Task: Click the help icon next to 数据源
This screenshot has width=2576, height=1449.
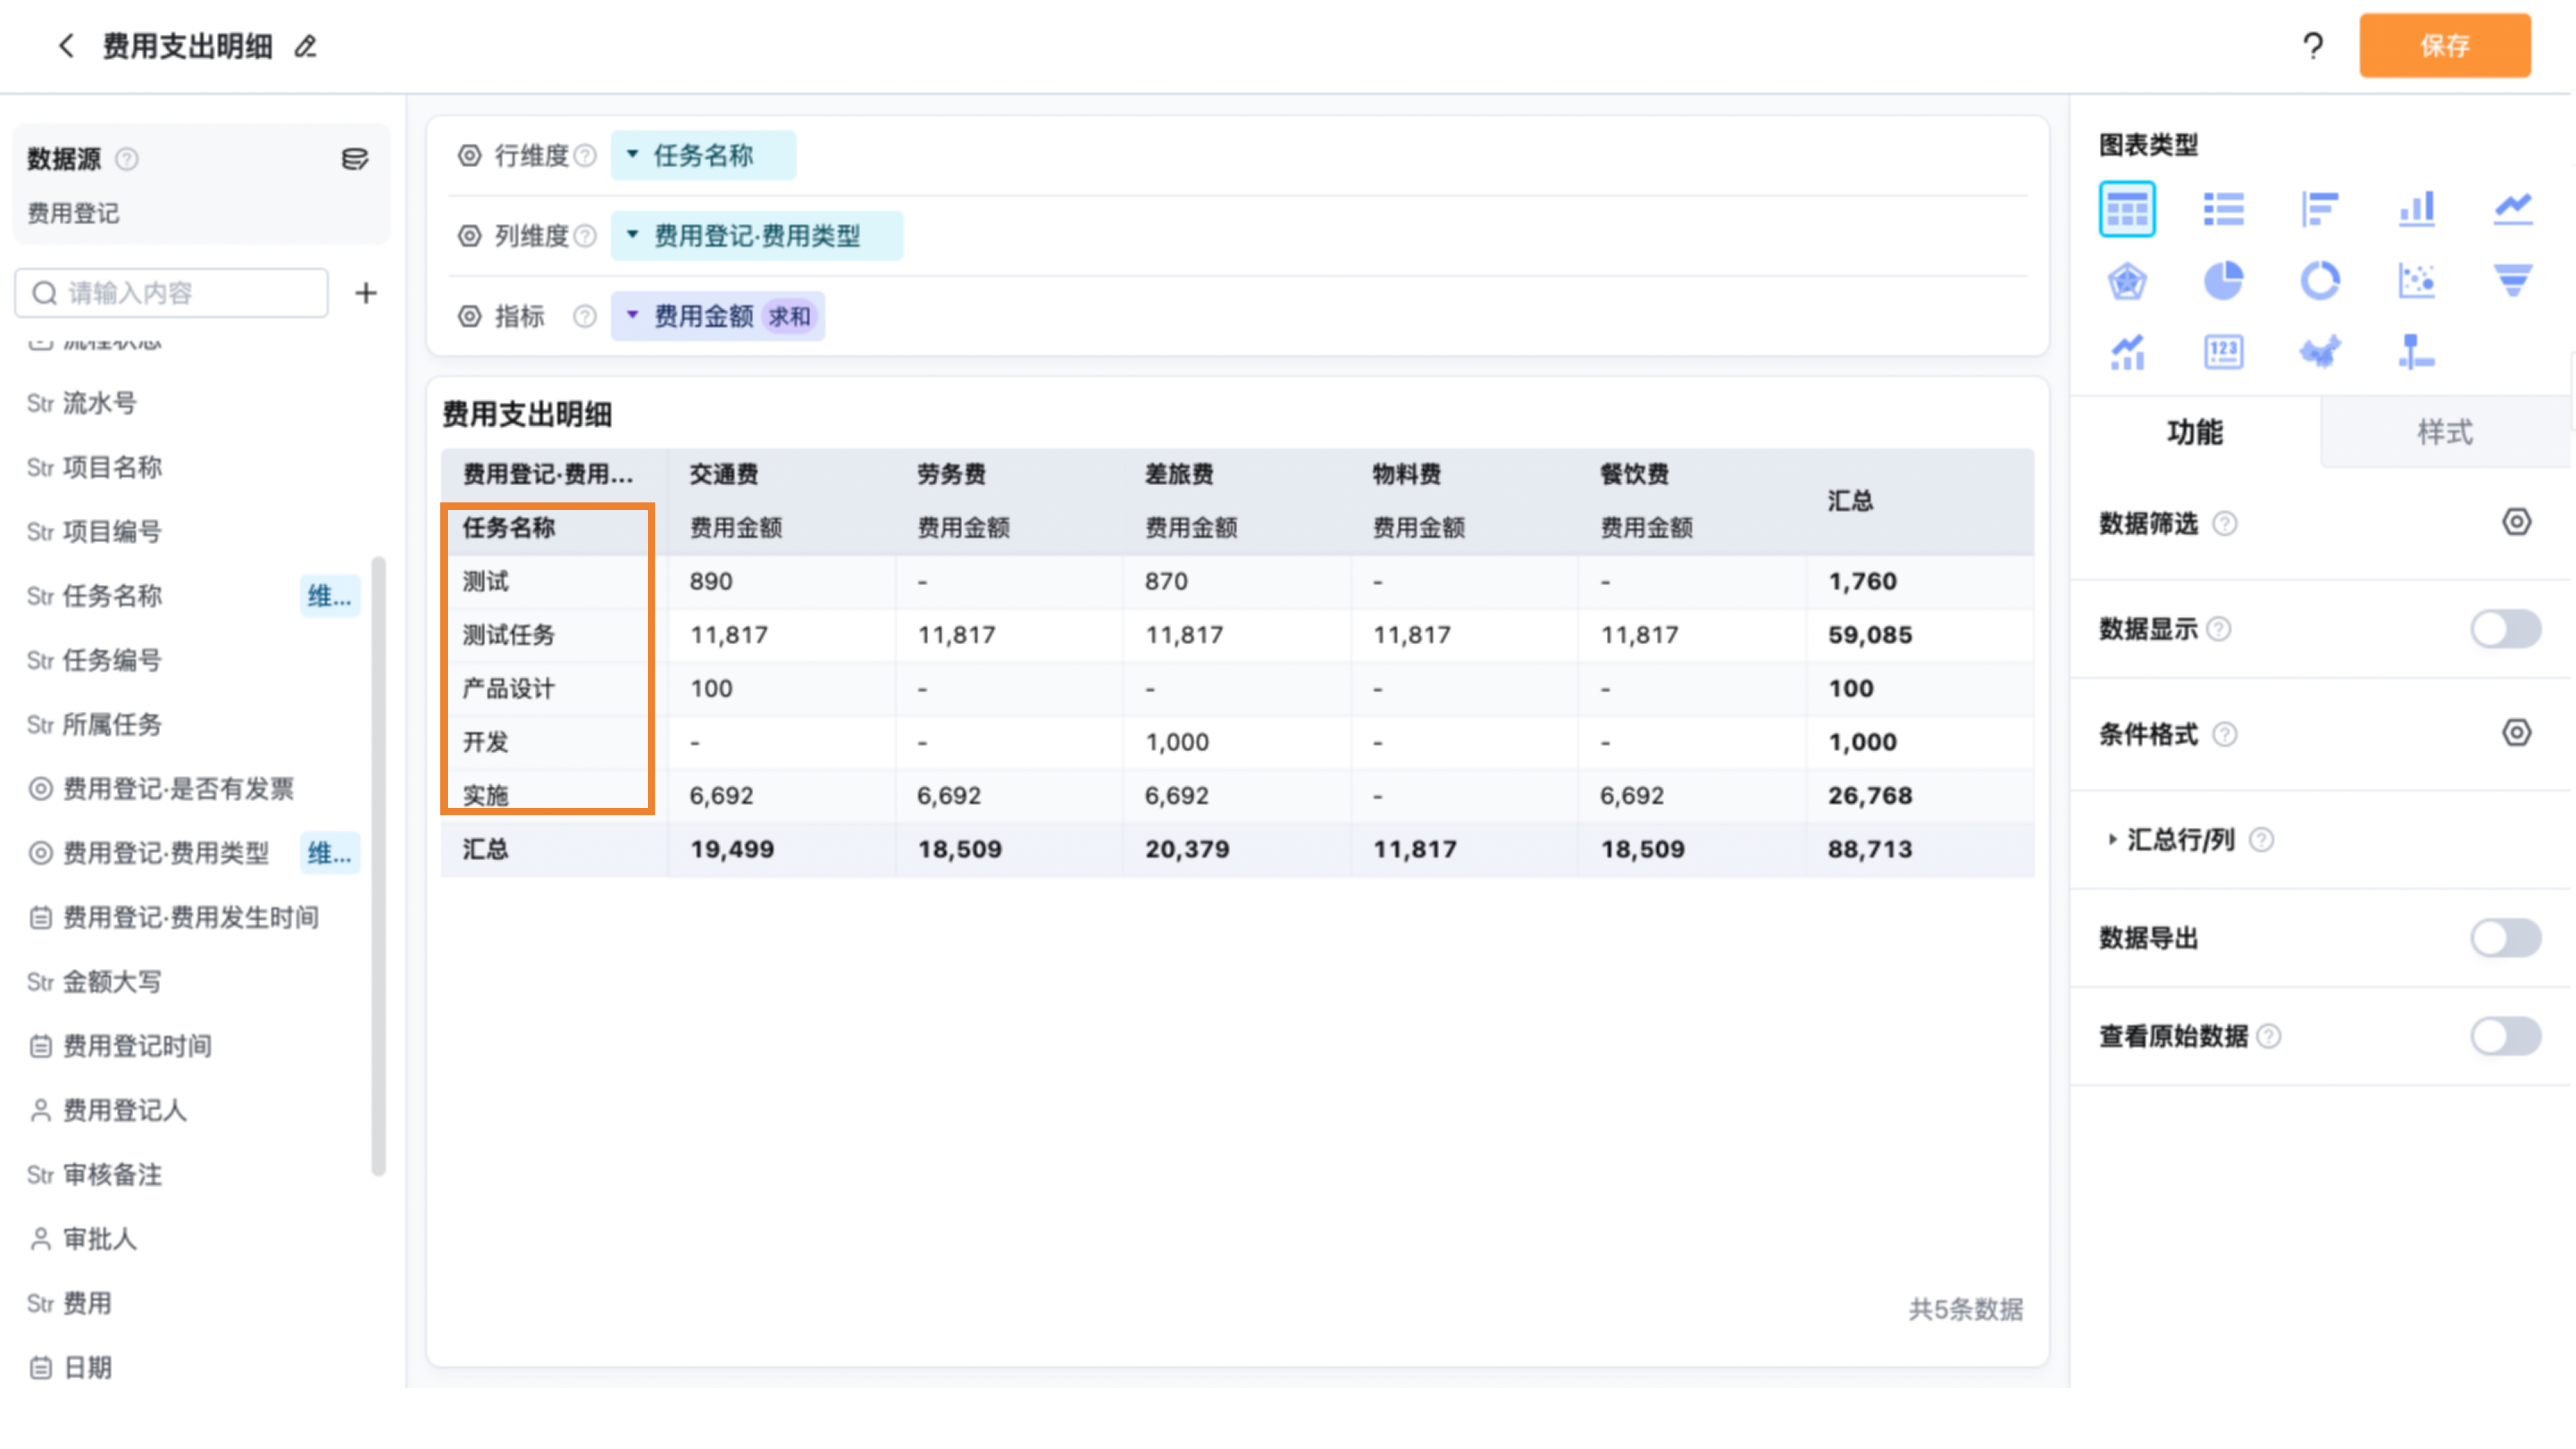Action: (127, 159)
